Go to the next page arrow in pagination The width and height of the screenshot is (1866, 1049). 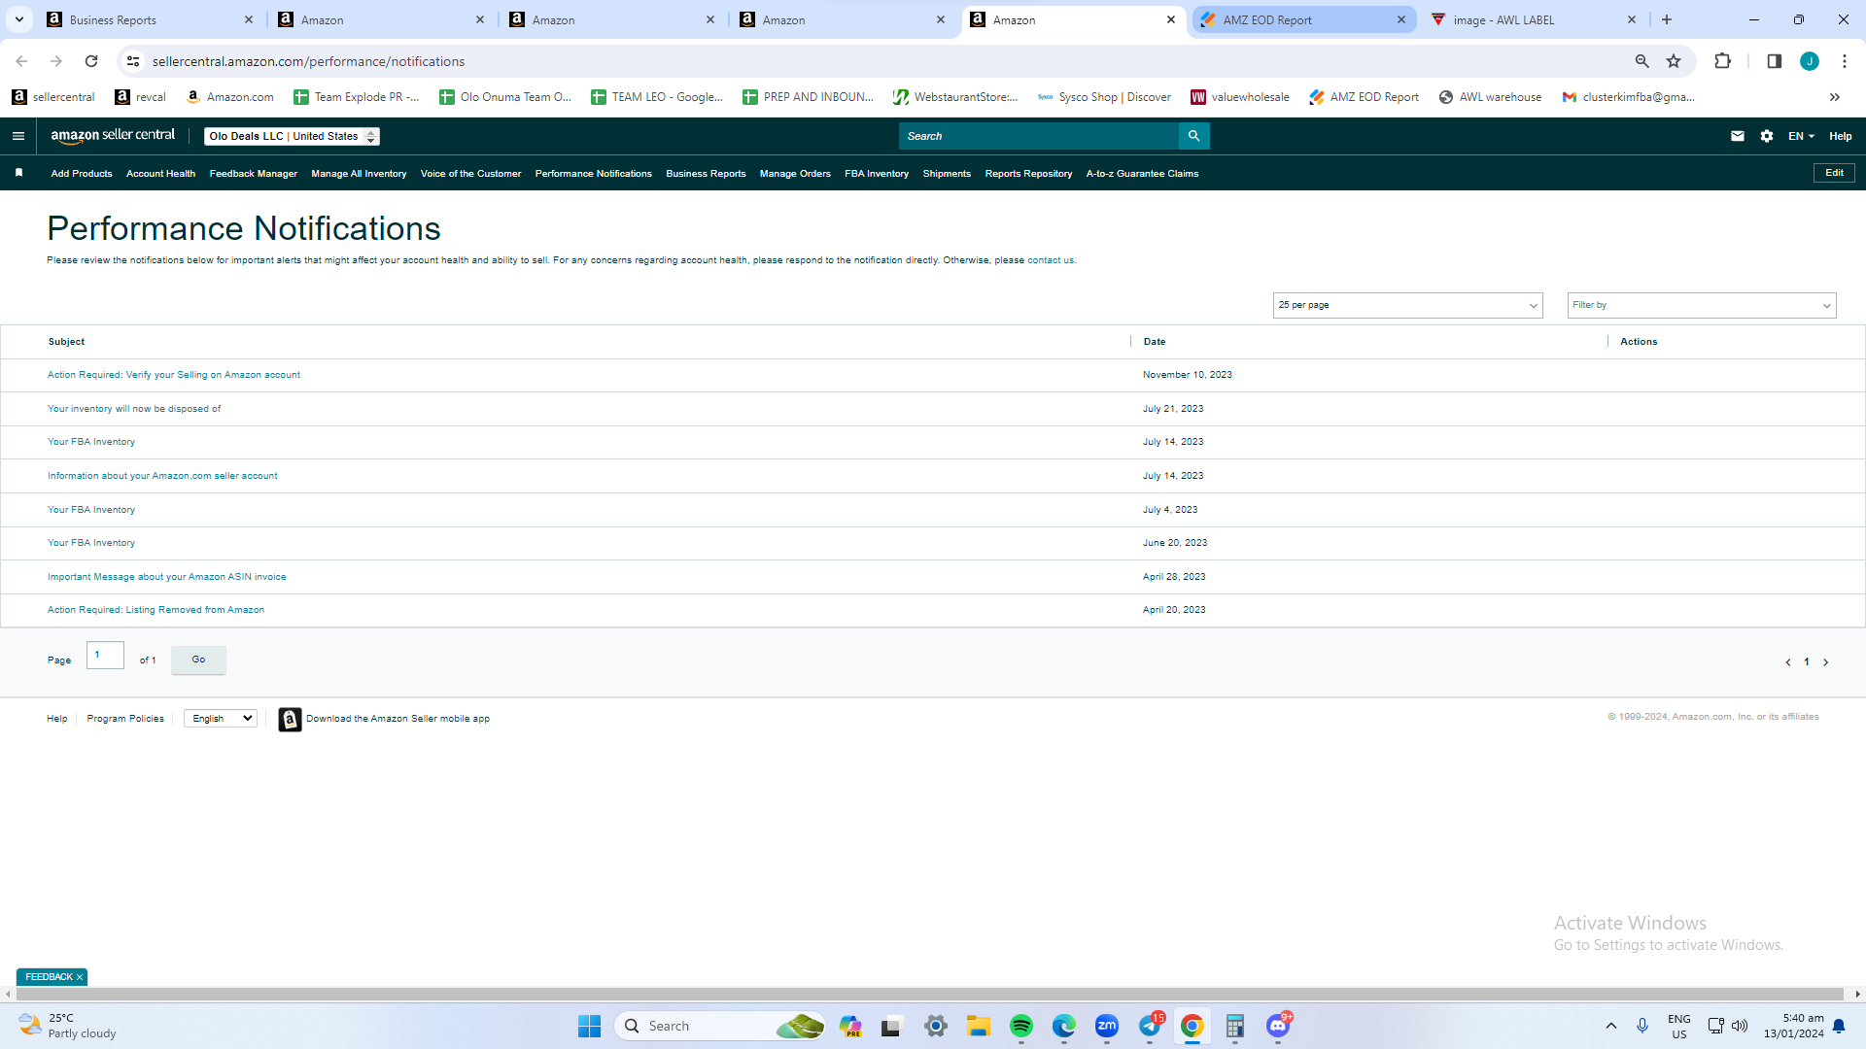pyautogui.click(x=1826, y=662)
